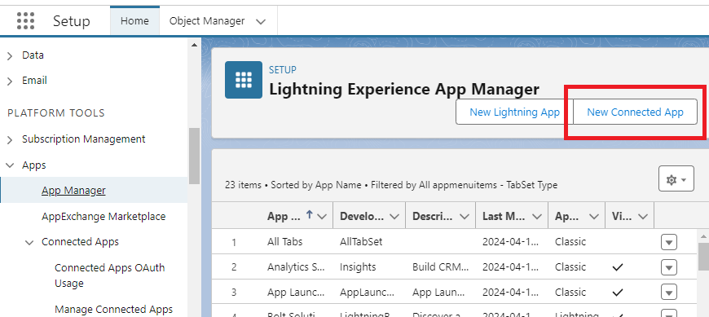Click the App Manager grid icon
Image resolution: width=709 pixels, height=317 pixels.
tap(244, 80)
